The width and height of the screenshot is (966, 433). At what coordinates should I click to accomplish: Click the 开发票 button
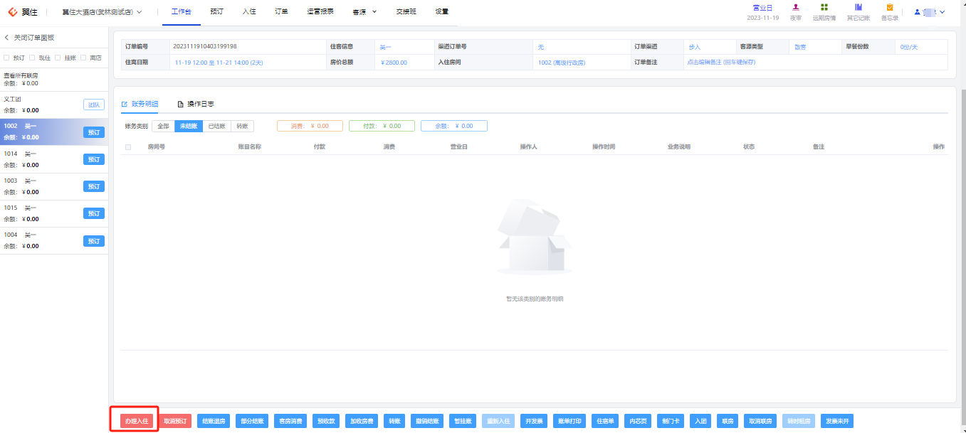tap(534, 421)
